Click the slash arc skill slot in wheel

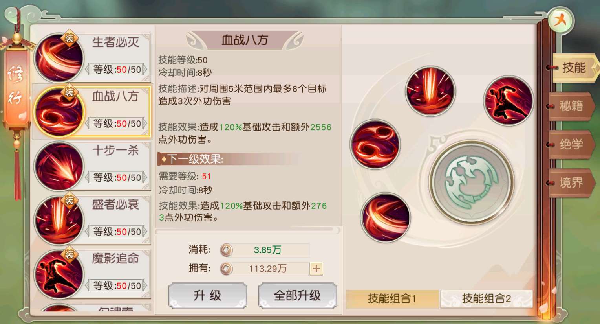click(x=385, y=217)
